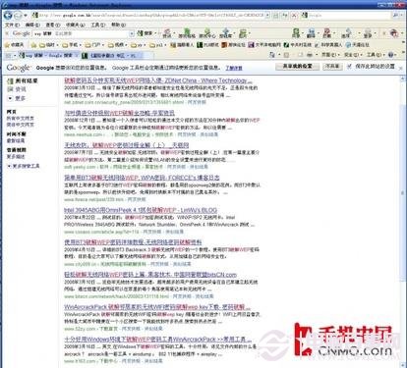
Task: Expand the Google toolbar search box dropdown
Action: 132,33
